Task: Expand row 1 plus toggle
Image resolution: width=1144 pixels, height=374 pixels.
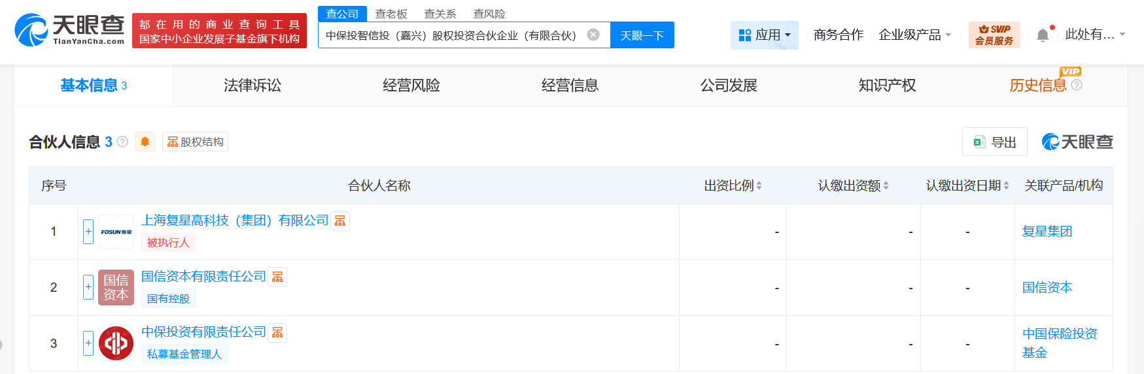Action: [88, 232]
